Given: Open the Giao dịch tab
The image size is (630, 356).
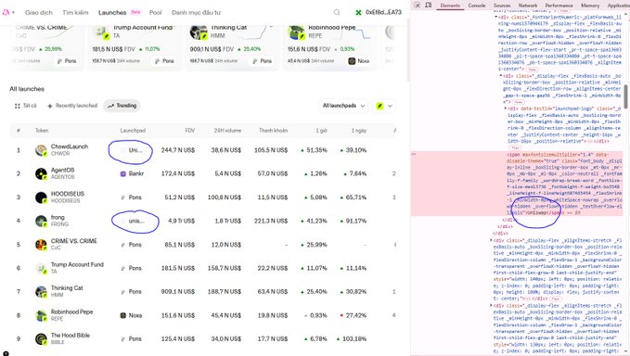Looking at the screenshot, I should (x=39, y=12).
